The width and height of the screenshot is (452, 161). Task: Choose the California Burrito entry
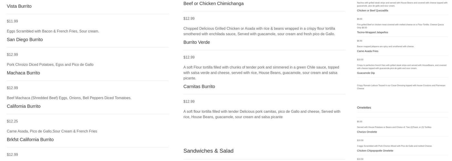coord(24,106)
